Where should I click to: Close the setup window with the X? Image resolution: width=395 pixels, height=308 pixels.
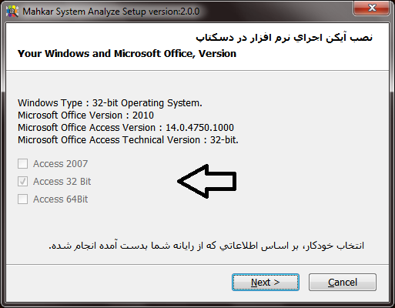pos(372,8)
